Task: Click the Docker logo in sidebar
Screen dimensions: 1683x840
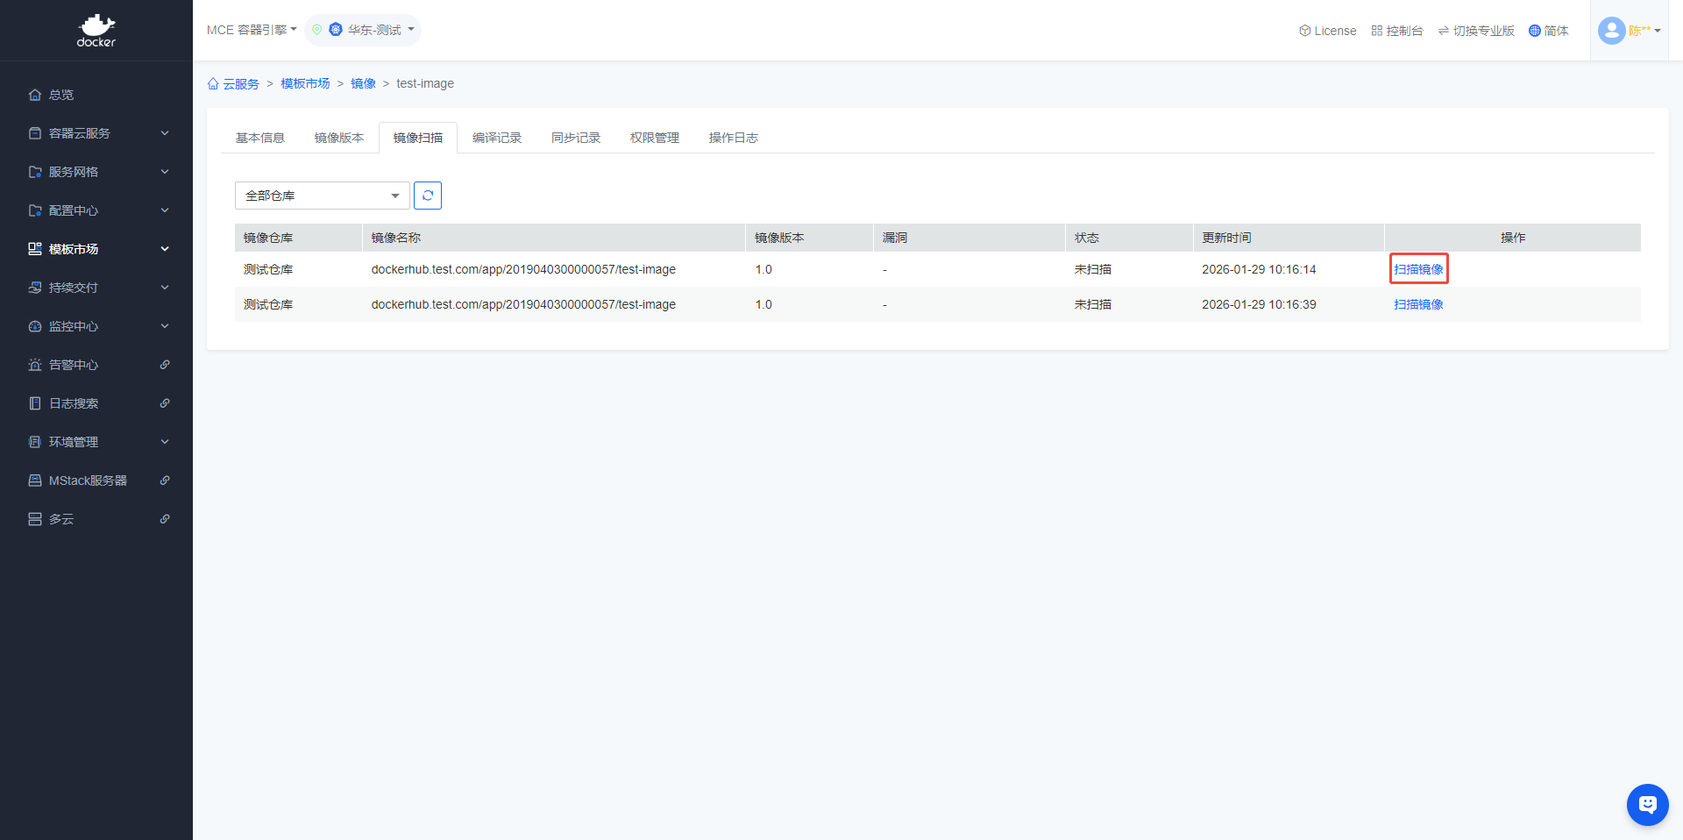Action: point(96,31)
